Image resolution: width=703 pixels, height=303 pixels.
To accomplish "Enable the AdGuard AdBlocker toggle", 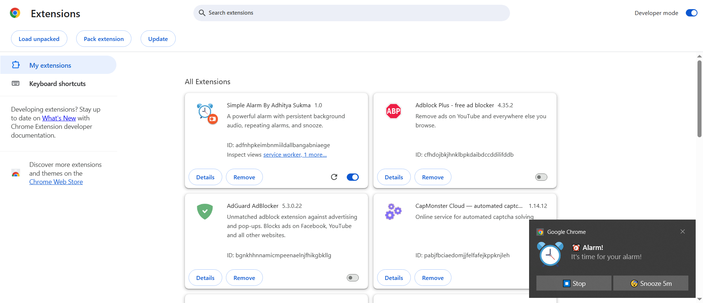I will point(353,278).
